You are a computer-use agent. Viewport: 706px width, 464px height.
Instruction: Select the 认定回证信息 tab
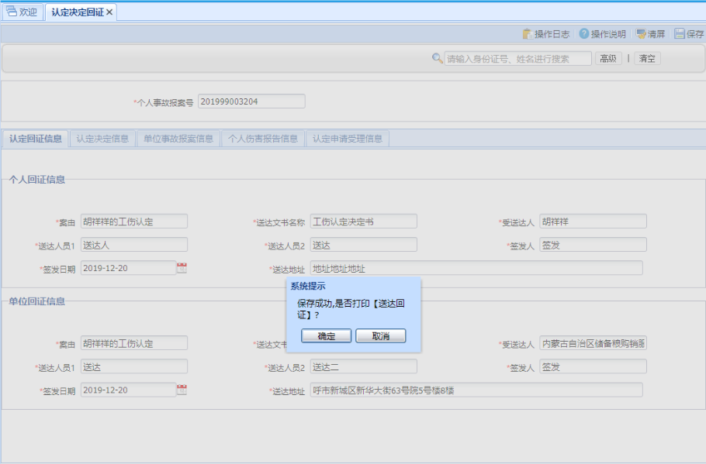click(36, 139)
